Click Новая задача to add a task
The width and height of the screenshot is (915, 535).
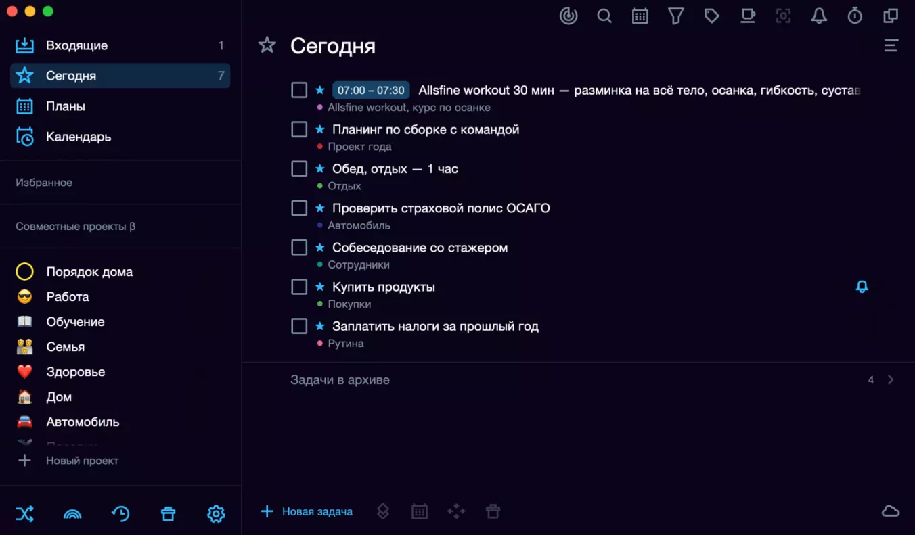307,511
